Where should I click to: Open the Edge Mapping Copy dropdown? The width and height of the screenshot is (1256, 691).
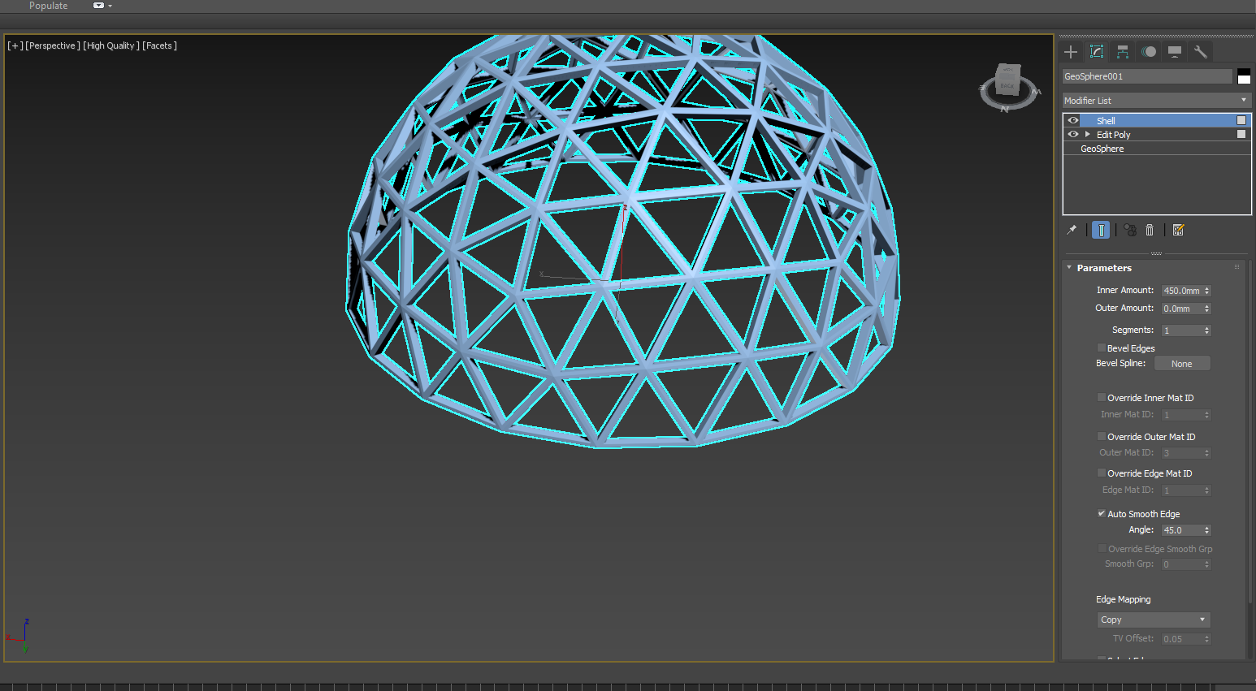point(1154,619)
